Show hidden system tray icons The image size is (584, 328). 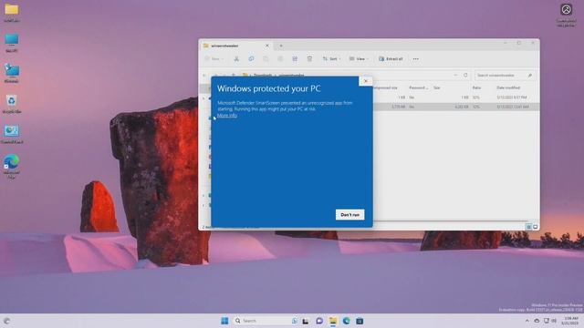[527, 321]
